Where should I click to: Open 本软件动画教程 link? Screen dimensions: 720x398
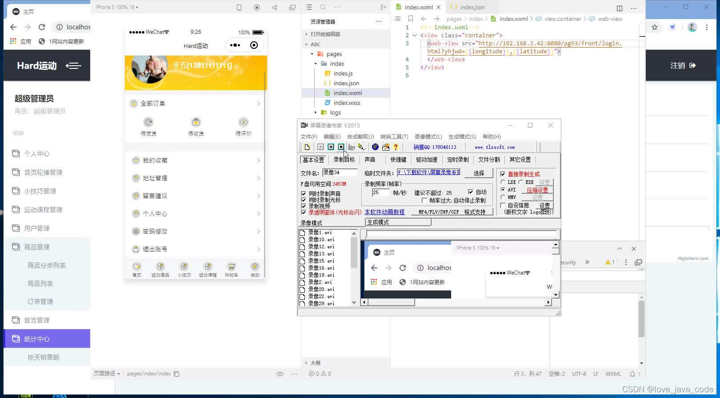(x=384, y=212)
